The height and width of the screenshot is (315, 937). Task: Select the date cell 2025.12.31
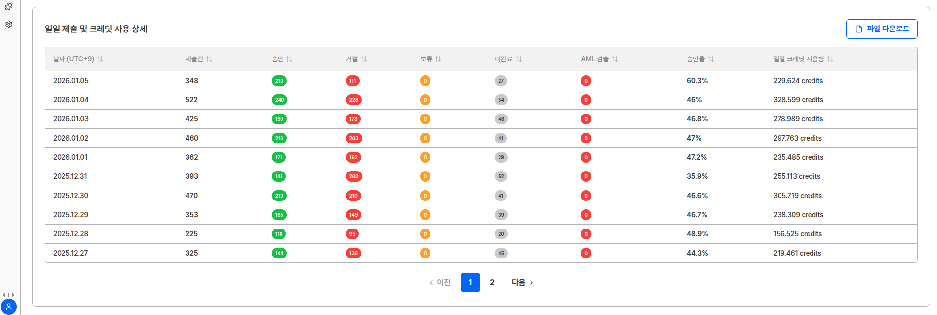pyautogui.click(x=70, y=176)
